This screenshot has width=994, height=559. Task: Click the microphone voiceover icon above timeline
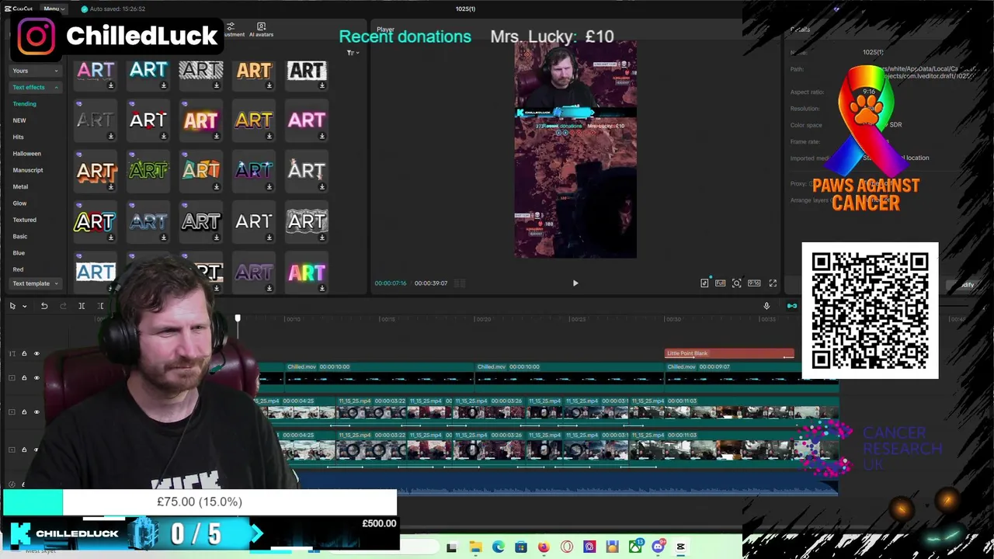pos(766,306)
